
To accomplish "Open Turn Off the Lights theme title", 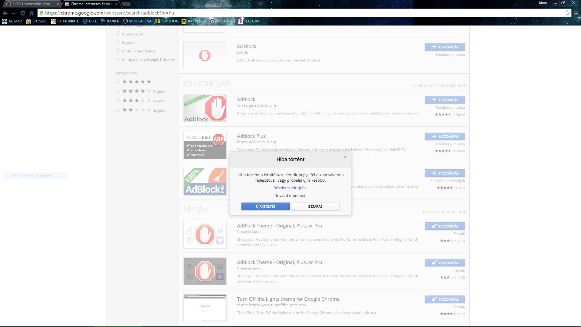I will [288, 299].
